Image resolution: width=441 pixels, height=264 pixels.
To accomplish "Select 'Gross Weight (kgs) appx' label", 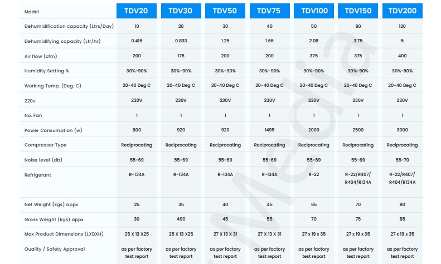I will (x=54, y=219).
